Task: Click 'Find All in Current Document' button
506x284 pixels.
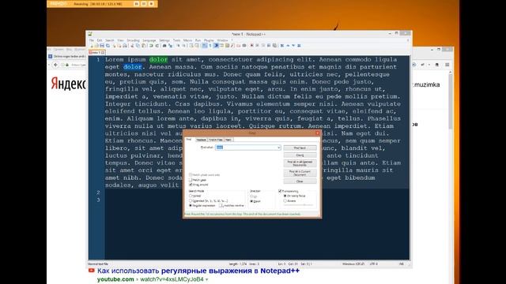Action: click(x=300, y=173)
